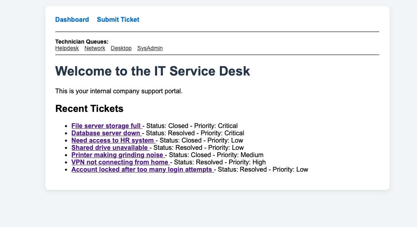Open the Dashboard navigation link
The image size is (417, 227).
[x=72, y=20]
